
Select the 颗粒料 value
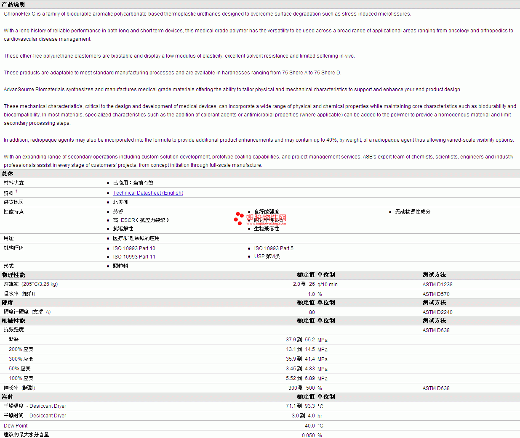(121, 266)
